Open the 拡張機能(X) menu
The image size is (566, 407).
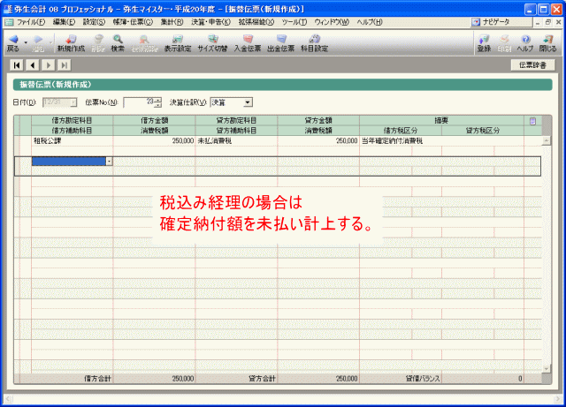click(x=256, y=22)
